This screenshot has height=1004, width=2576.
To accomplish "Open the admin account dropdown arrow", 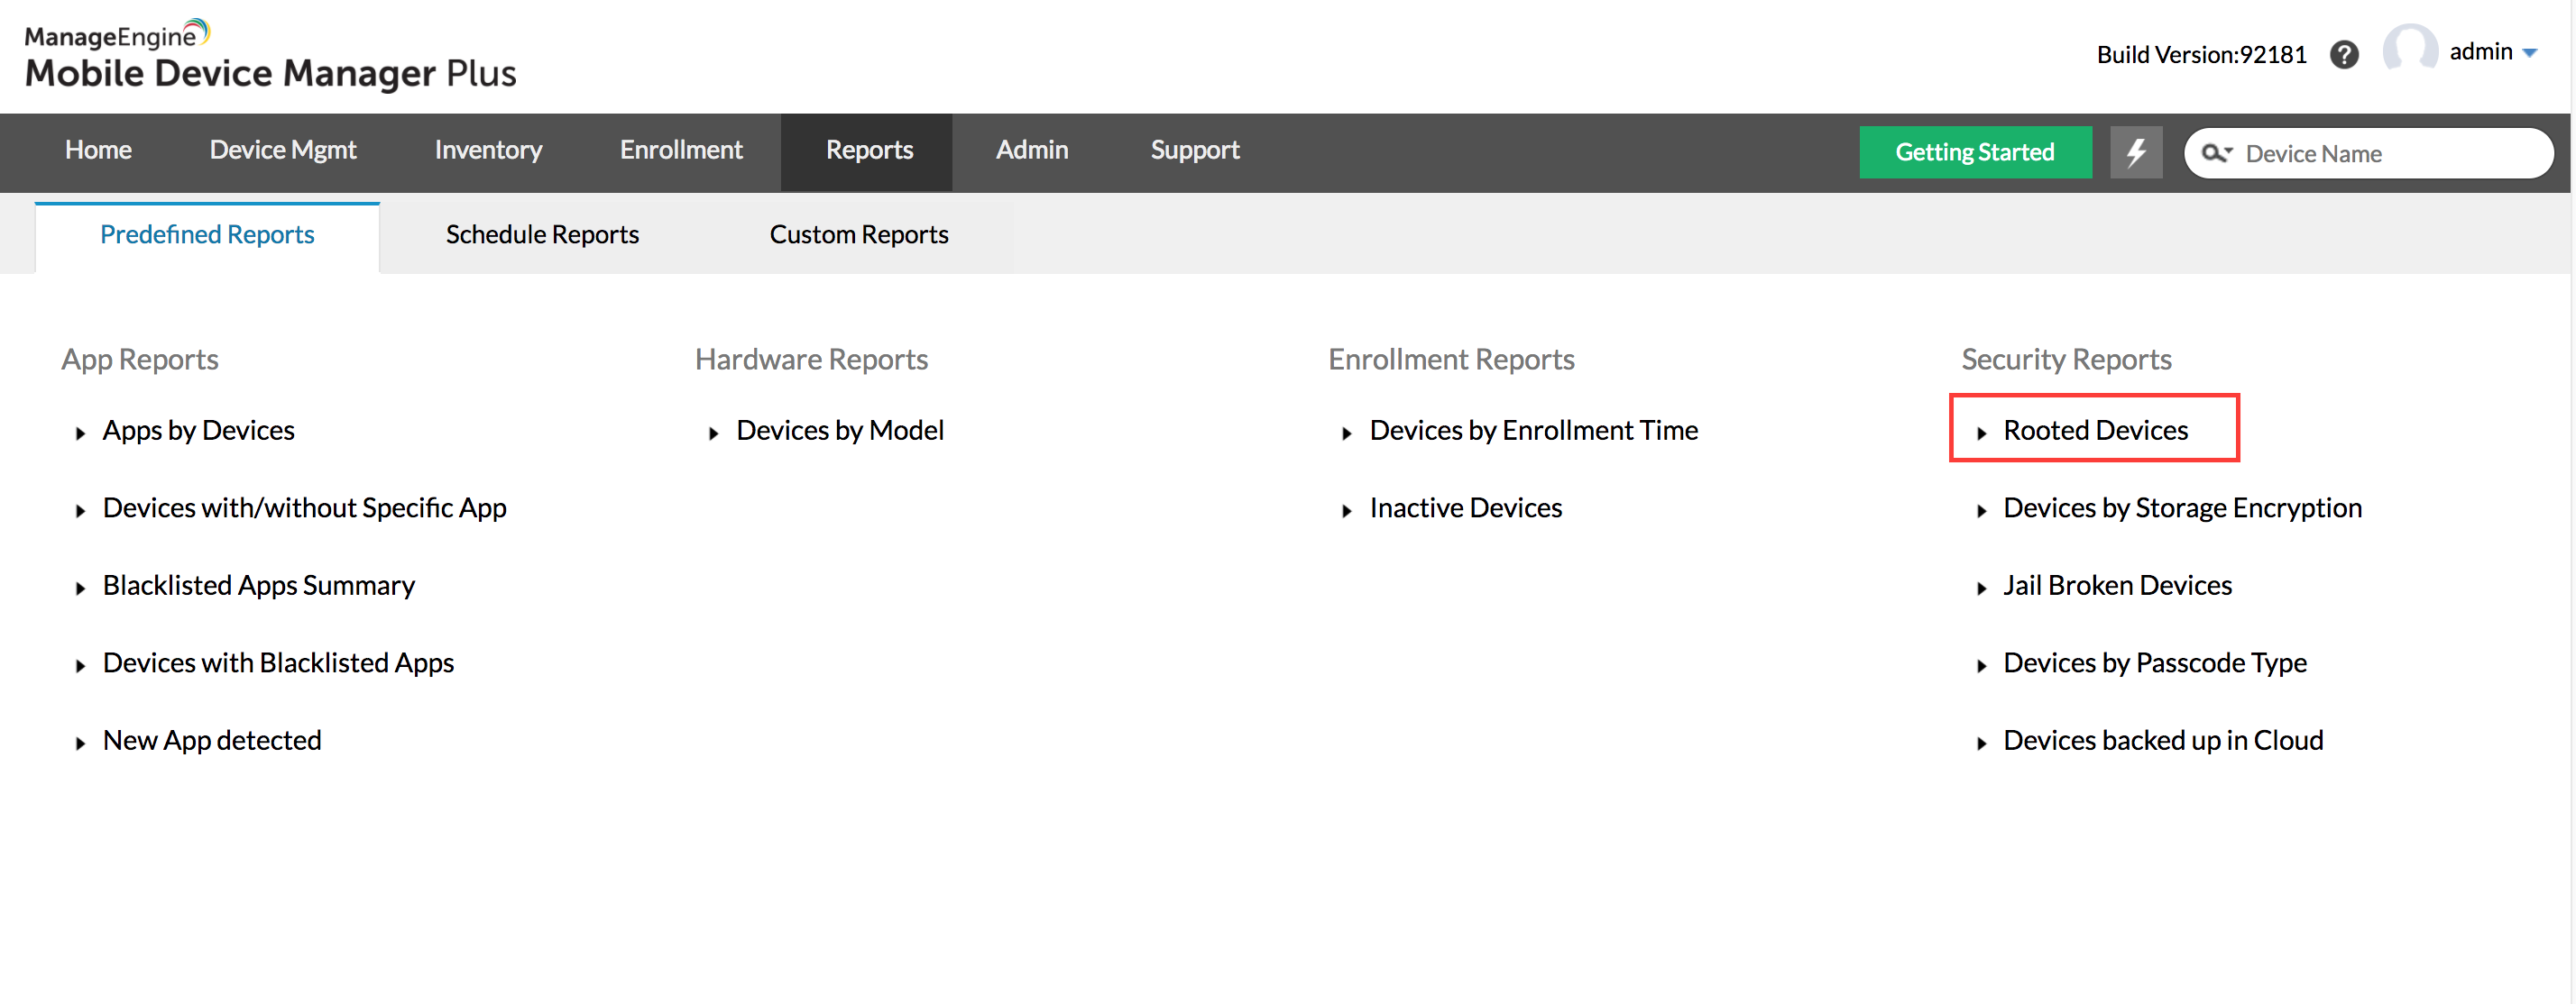I will point(2529,53).
